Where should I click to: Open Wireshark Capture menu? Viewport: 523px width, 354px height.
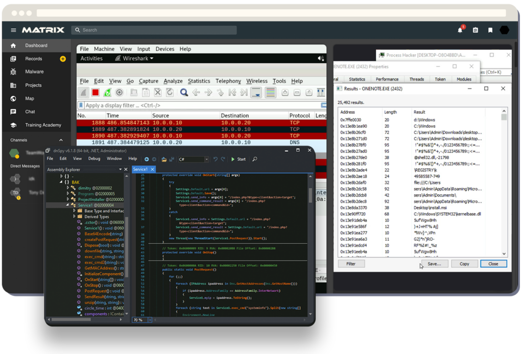coord(149,81)
